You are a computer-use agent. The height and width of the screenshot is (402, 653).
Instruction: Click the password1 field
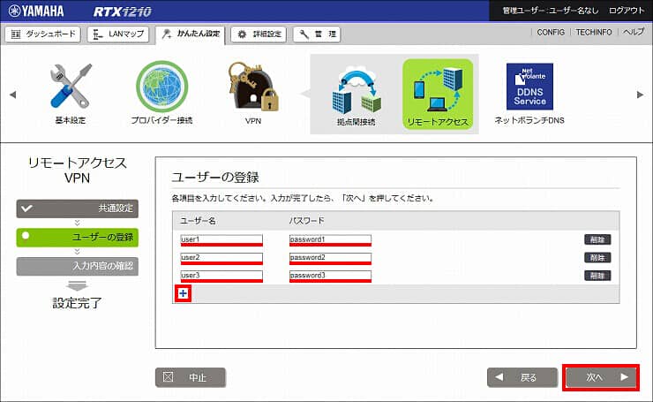pyautogui.click(x=330, y=240)
